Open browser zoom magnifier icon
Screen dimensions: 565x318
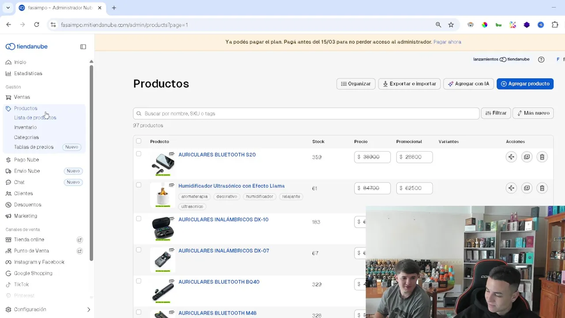coord(438,25)
